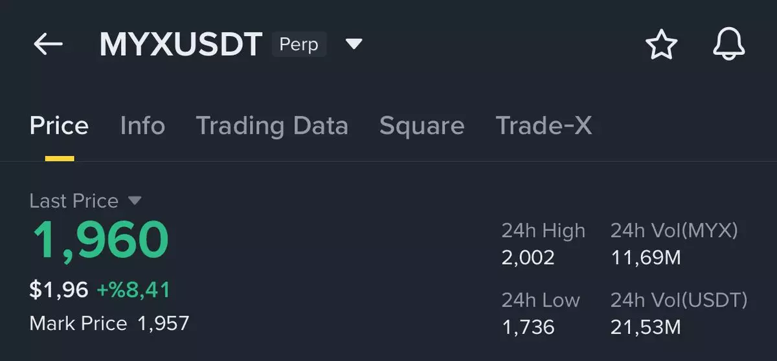Switch to the Trade-X tab
This screenshot has height=361, width=777.
tap(544, 126)
